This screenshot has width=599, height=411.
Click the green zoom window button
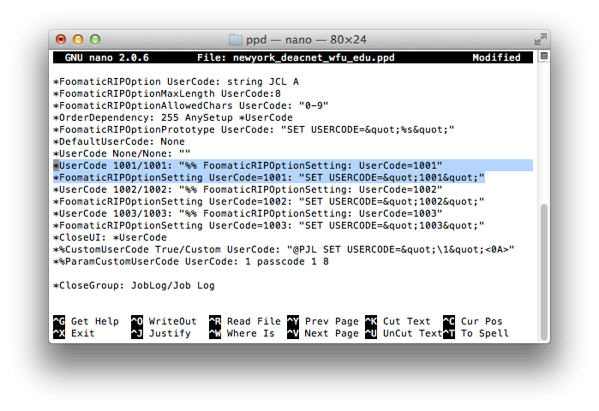point(95,39)
